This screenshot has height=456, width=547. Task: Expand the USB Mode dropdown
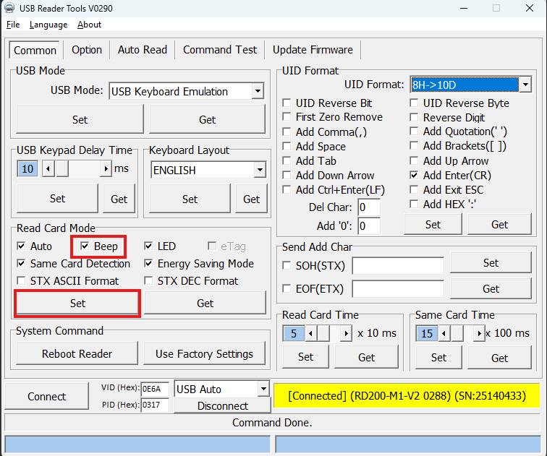click(258, 92)
